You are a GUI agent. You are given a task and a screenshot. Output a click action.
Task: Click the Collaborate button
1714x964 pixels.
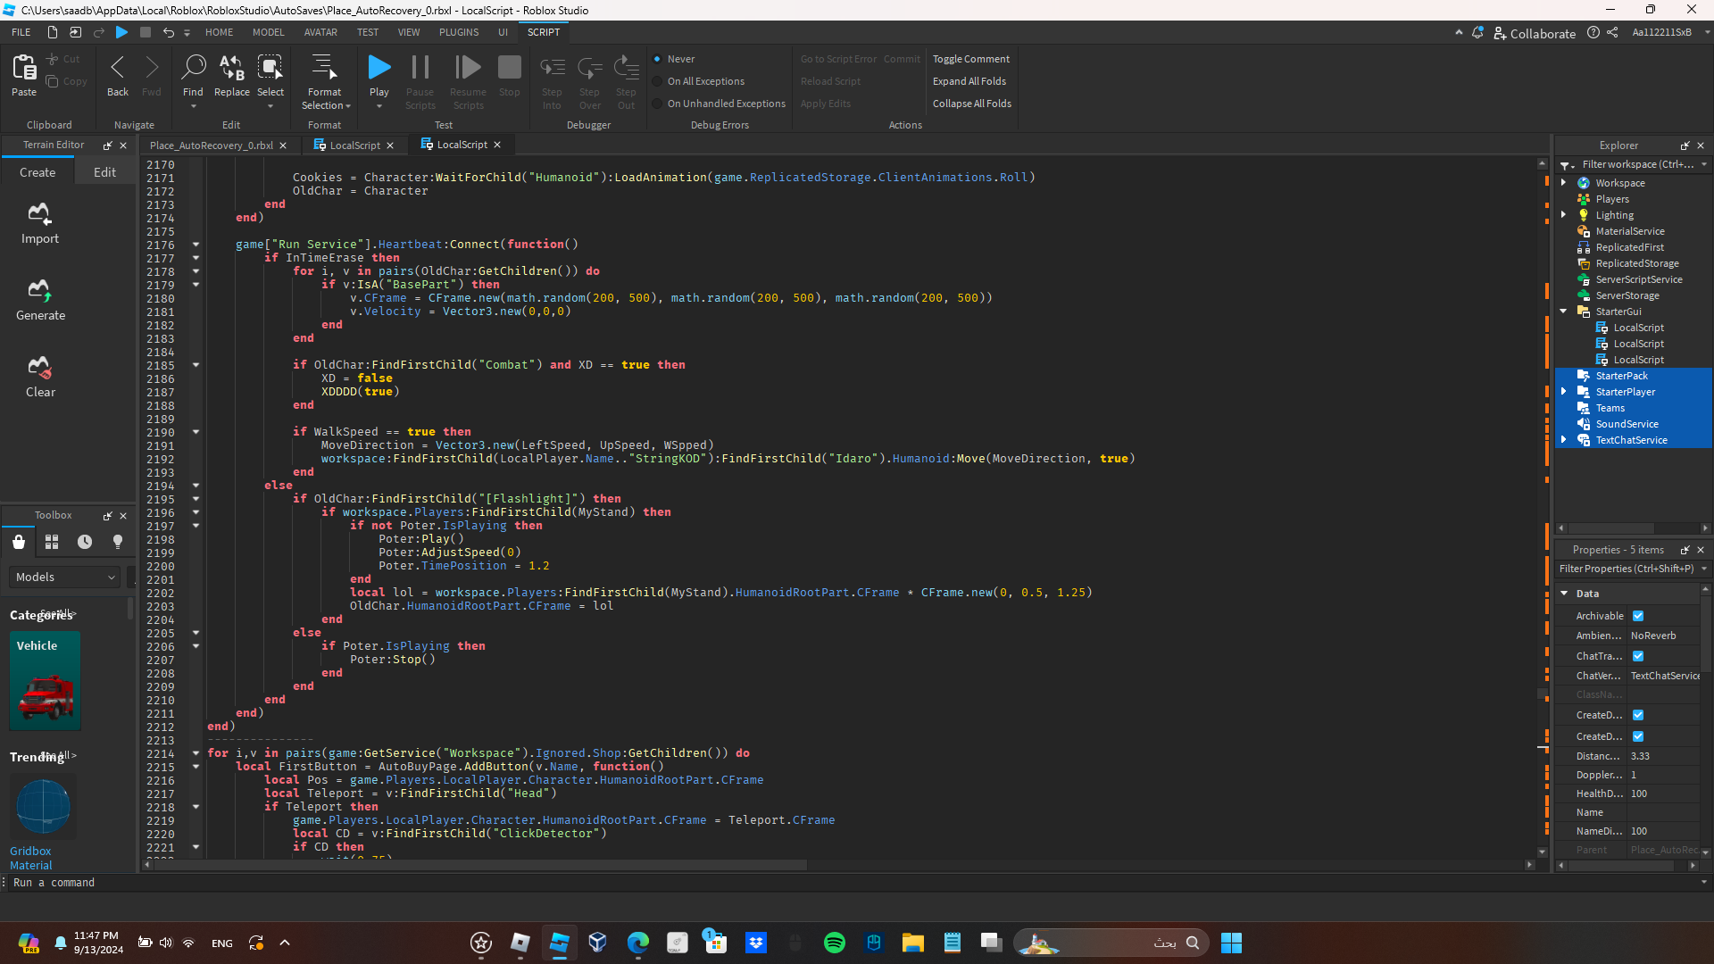point(1535,33)
